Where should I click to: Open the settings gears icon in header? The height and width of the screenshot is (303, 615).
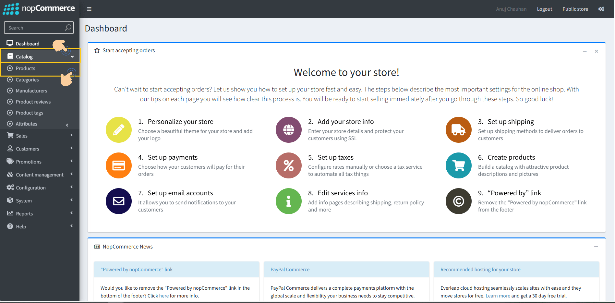coord(601,9)
